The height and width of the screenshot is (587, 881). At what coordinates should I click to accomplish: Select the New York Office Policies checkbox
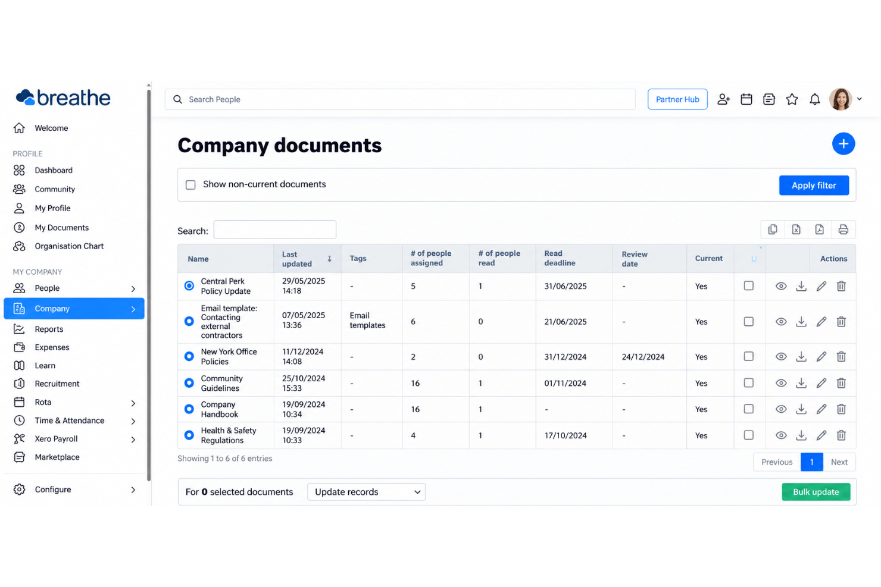(749, 357)
